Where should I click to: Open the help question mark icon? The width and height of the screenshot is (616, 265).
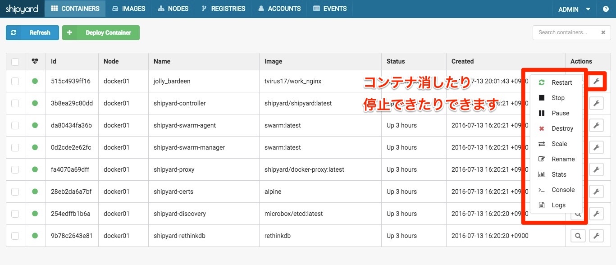(606, 9)
